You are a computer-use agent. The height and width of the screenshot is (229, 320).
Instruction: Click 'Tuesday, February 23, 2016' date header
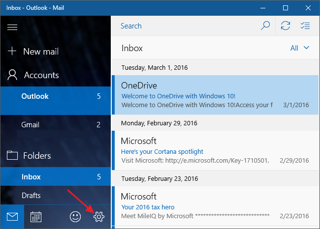(160, 179)
